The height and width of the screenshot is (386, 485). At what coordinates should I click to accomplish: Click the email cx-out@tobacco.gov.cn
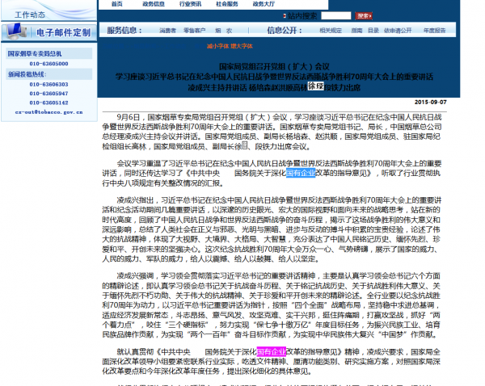click(x=48, y=112)
